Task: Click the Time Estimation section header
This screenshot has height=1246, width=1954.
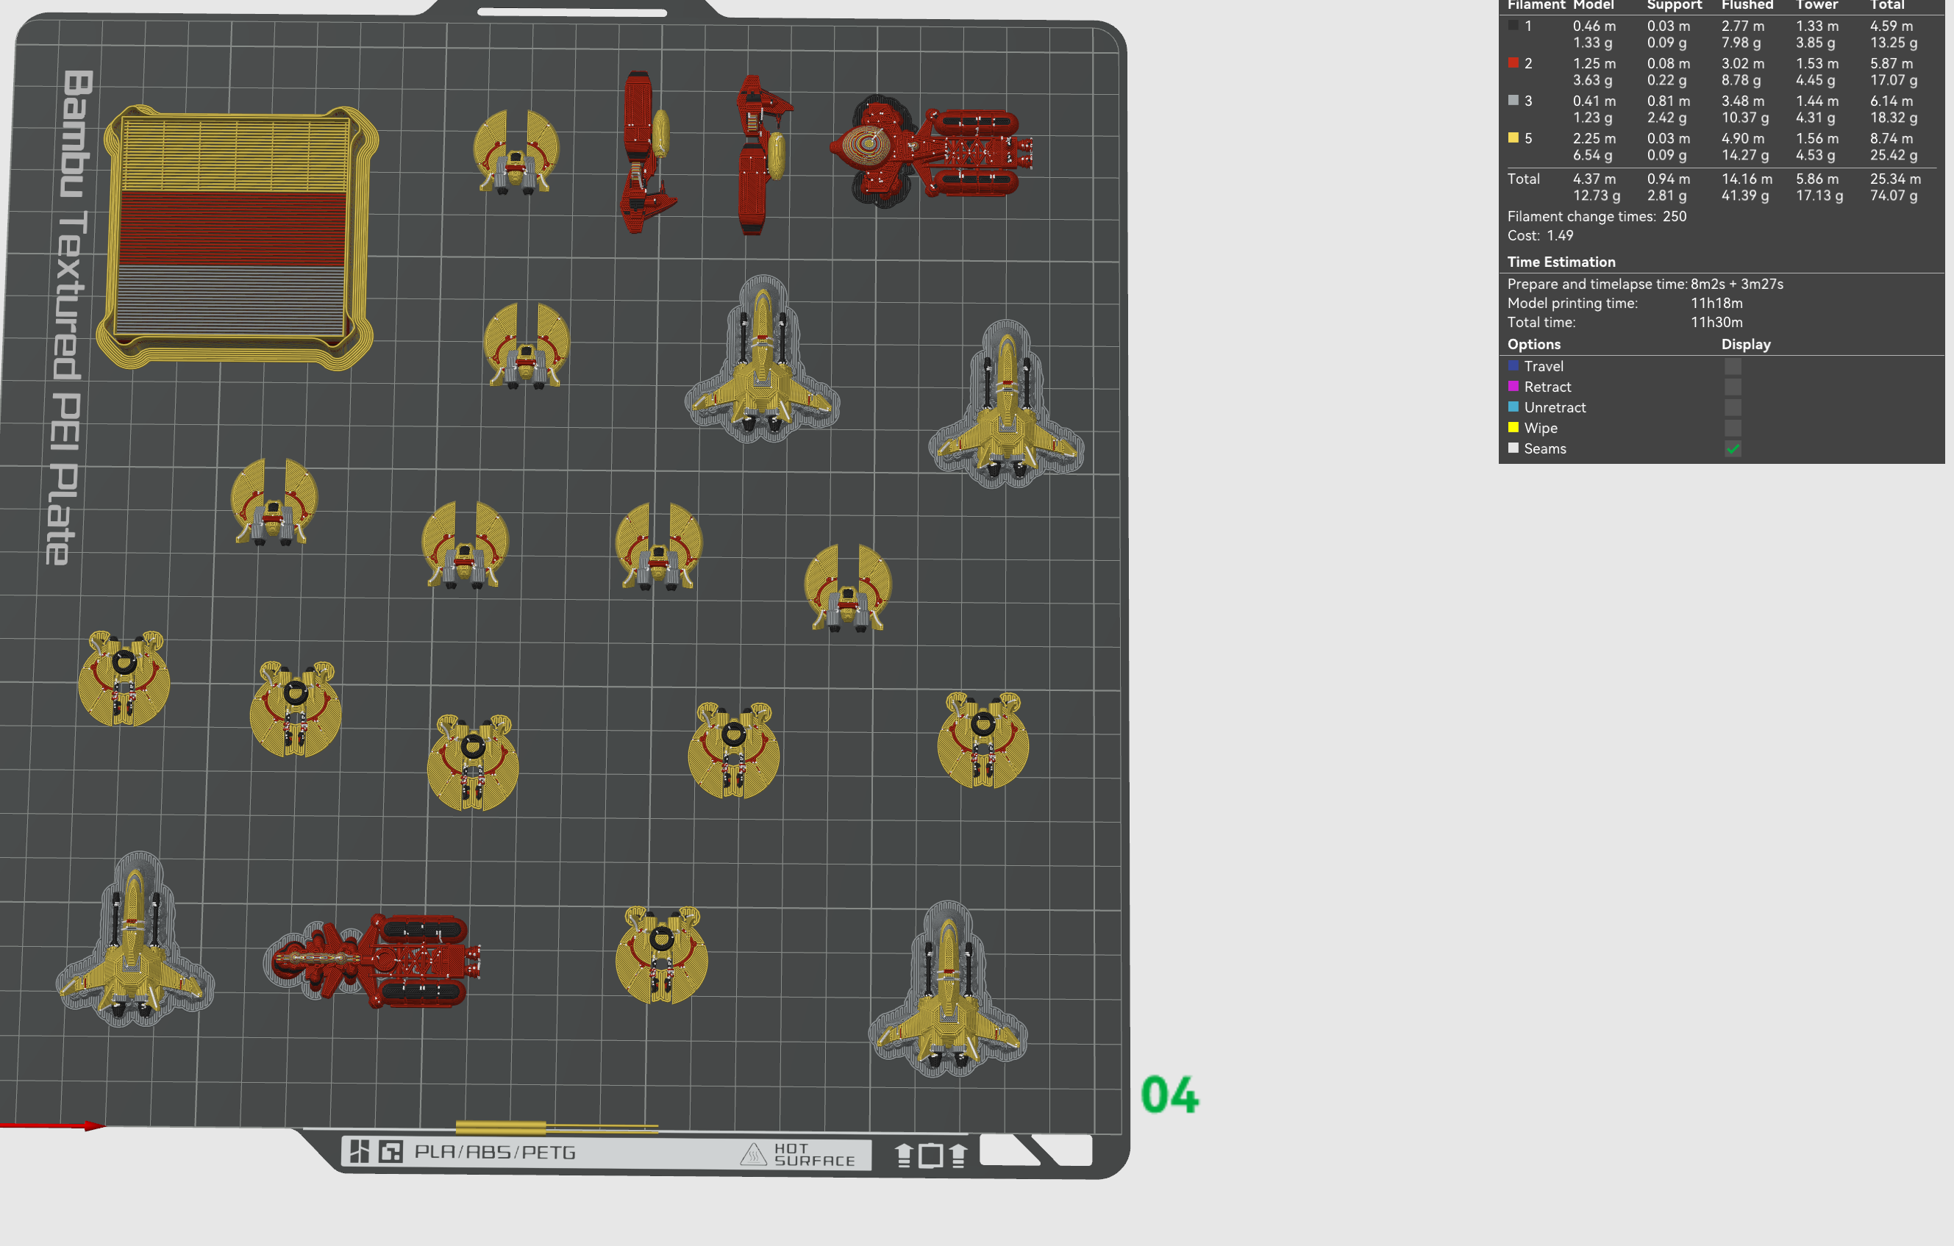Action: [x=1561, y=262]
